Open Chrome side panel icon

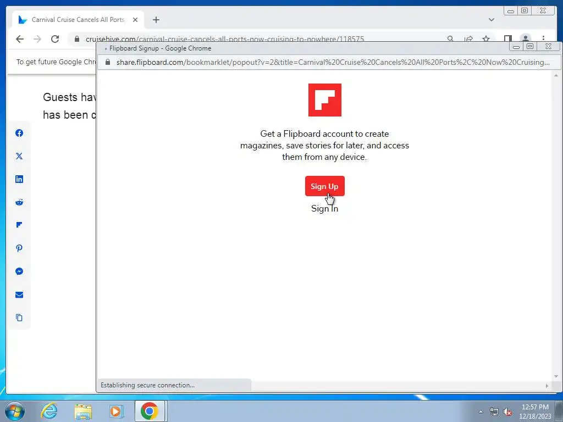click(x=507, y=38)
